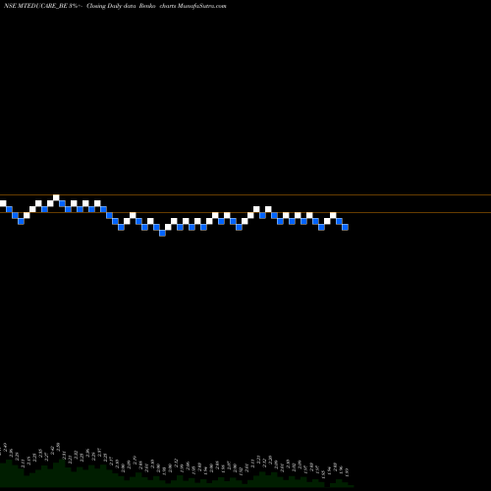Select the last (rightmost) blue Renko brick
The width and height of the screenshot is (491, 491).
[x=345, y=227]
